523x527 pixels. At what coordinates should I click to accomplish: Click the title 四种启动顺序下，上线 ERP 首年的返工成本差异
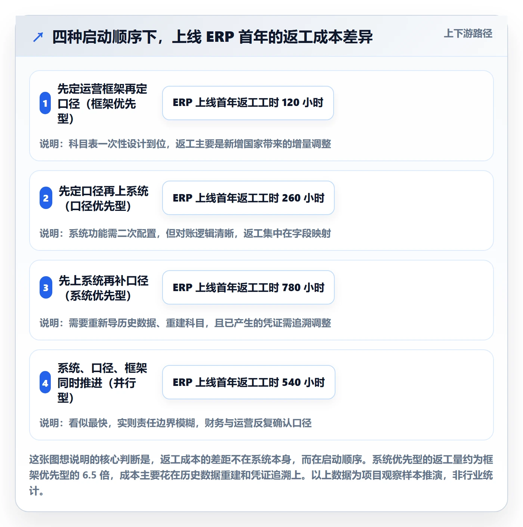(x=212, y=37)
